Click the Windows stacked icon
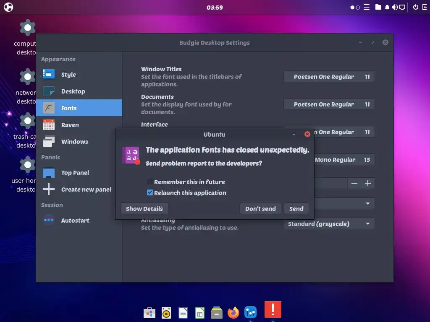 click(x=49, y=142)
